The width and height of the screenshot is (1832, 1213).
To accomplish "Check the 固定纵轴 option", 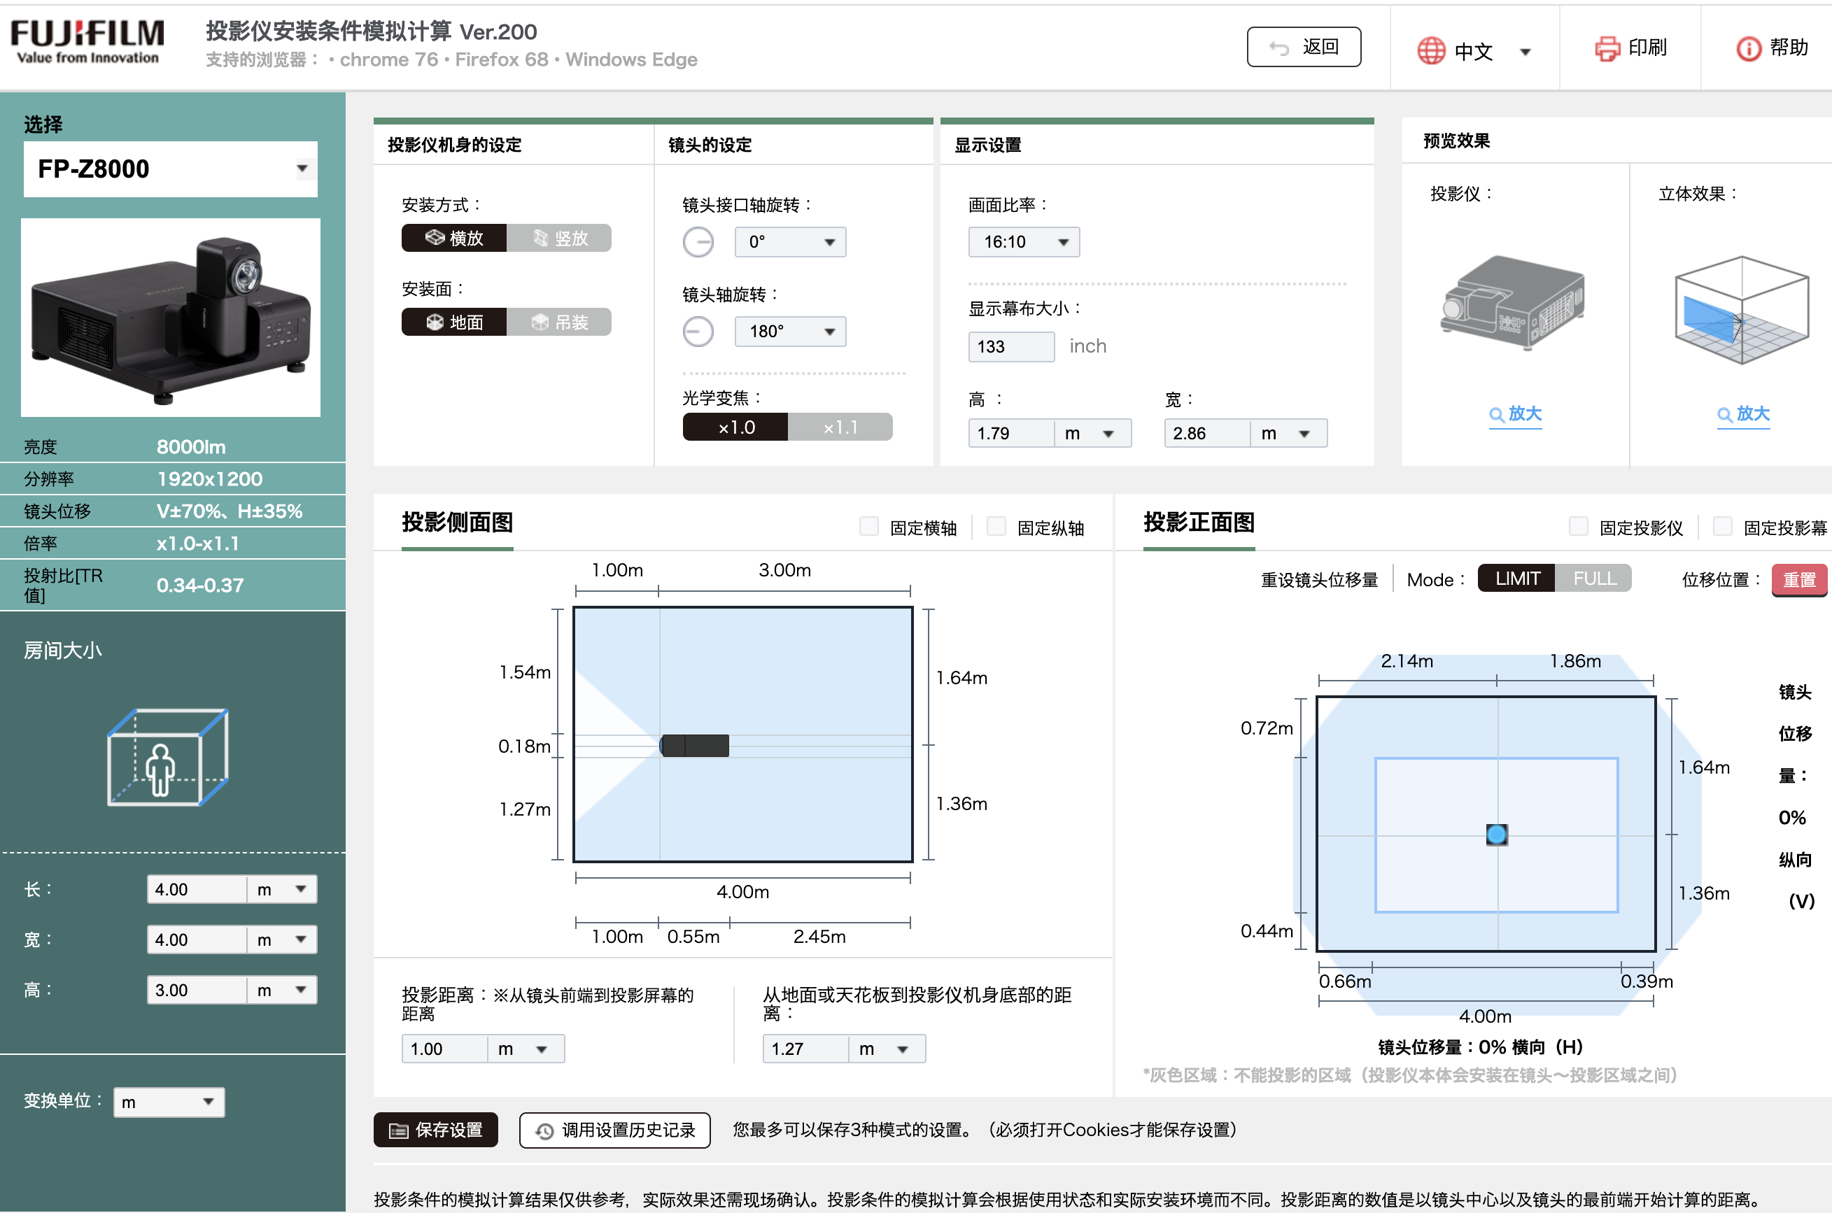I will pos(996,527).
